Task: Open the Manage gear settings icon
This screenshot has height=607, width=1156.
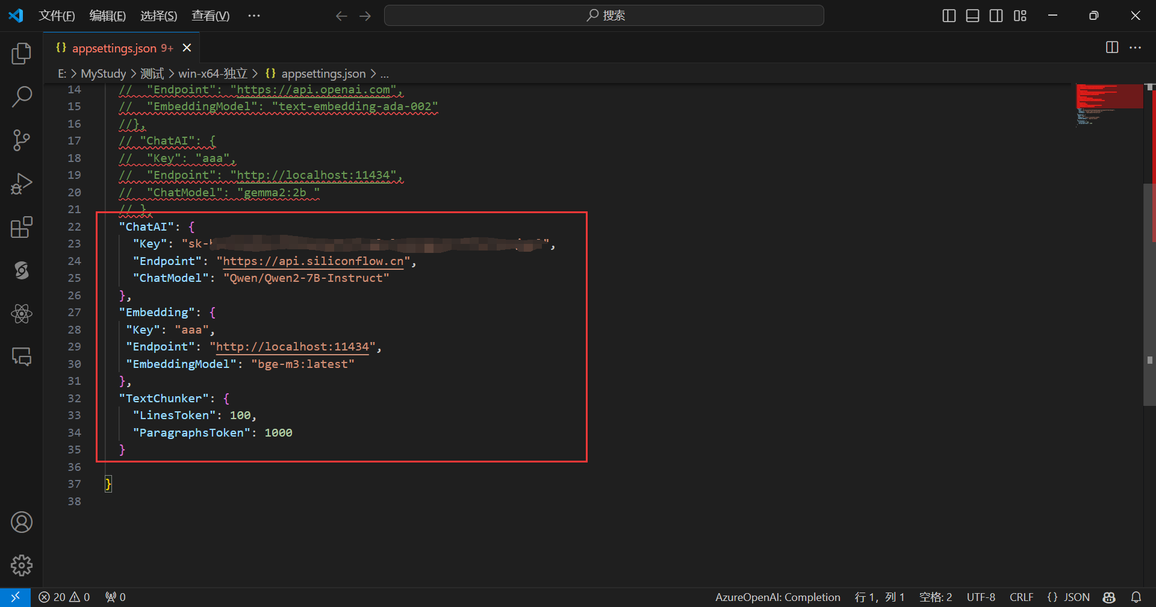Action: 22,565
